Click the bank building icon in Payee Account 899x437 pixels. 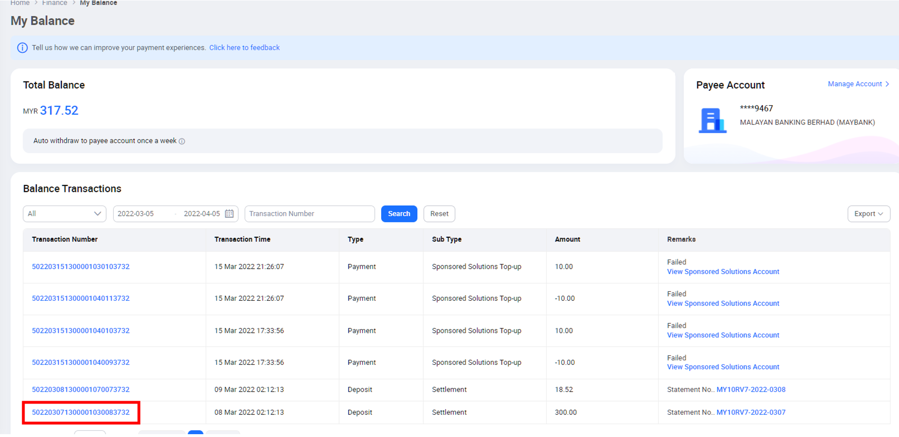pyautogui.click(x=712, y=121)
